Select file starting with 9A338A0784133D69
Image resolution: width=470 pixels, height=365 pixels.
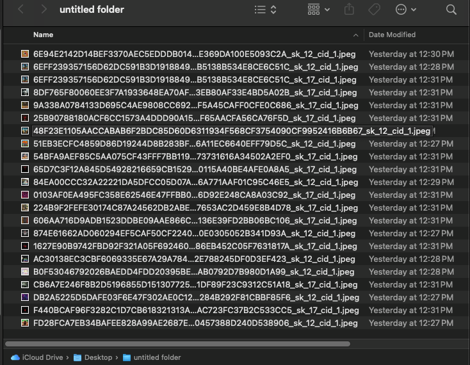196,106
